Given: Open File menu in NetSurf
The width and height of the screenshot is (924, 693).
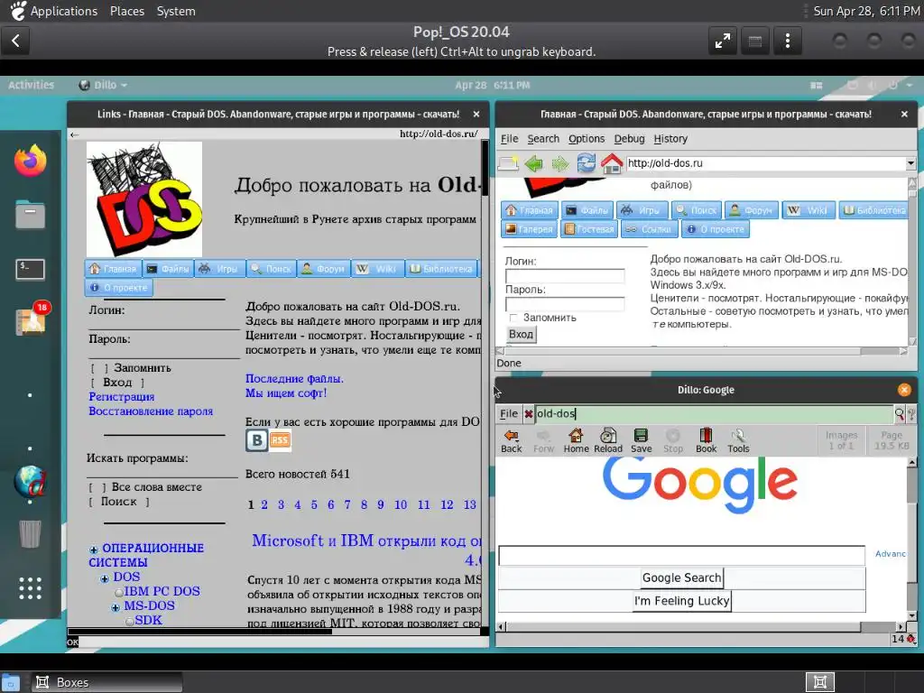Looking at the screenshot, I should (x=509, y=138).
